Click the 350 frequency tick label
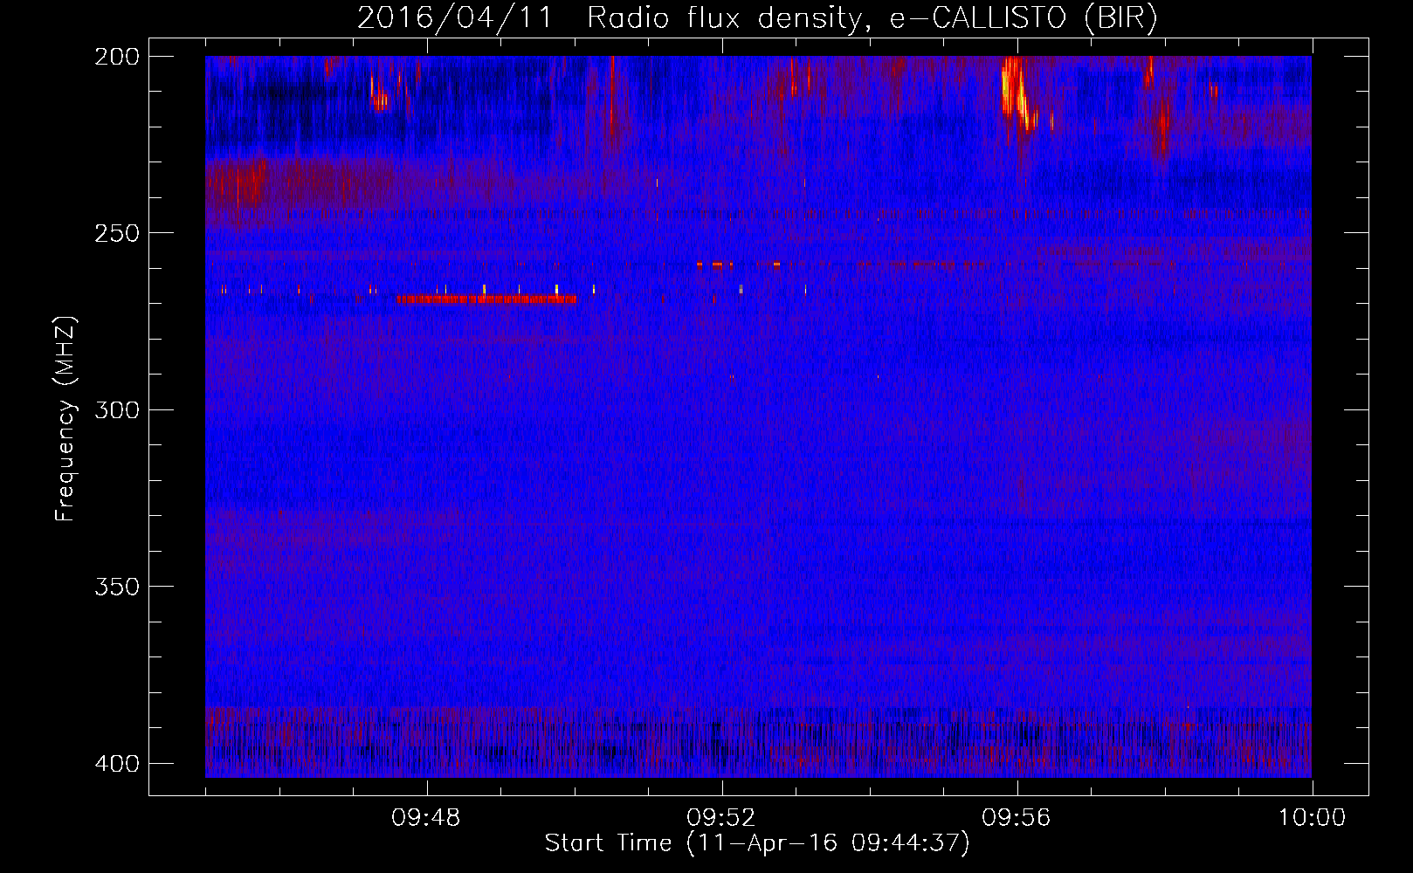The image size is (1413, 873). (x=116, y=586)
